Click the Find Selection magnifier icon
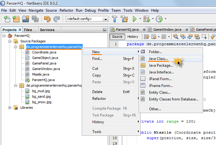This screenshot has width=216, height=145. coord(176,37)
